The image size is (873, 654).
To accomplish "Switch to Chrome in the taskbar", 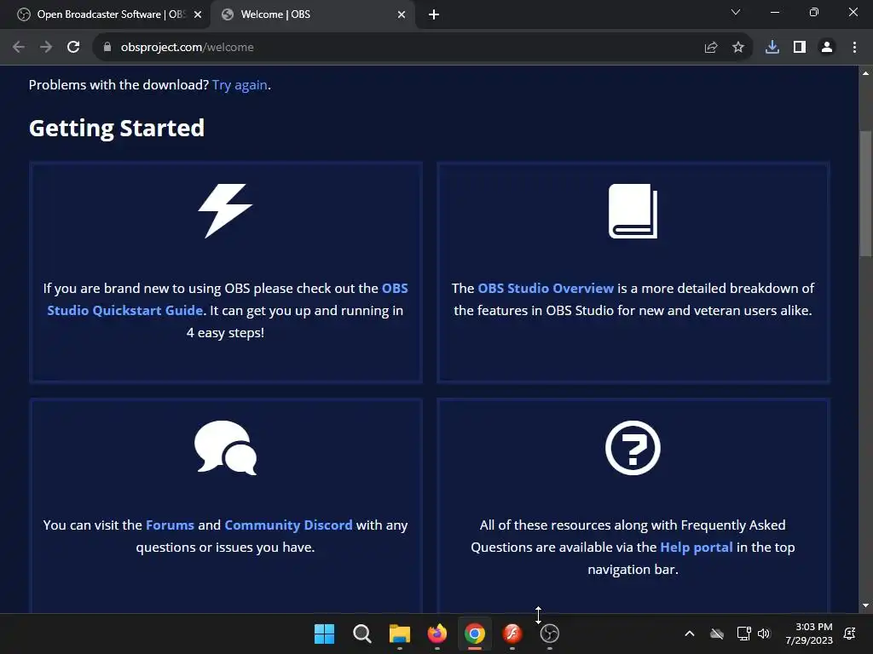I will [x=474, y=634].
